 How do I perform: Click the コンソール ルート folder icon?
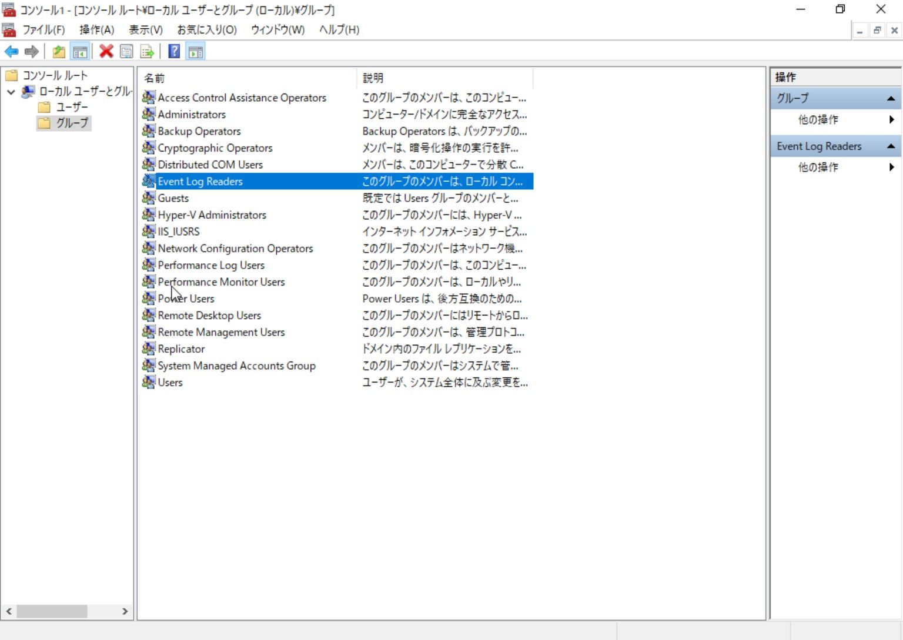pos(12,75)
